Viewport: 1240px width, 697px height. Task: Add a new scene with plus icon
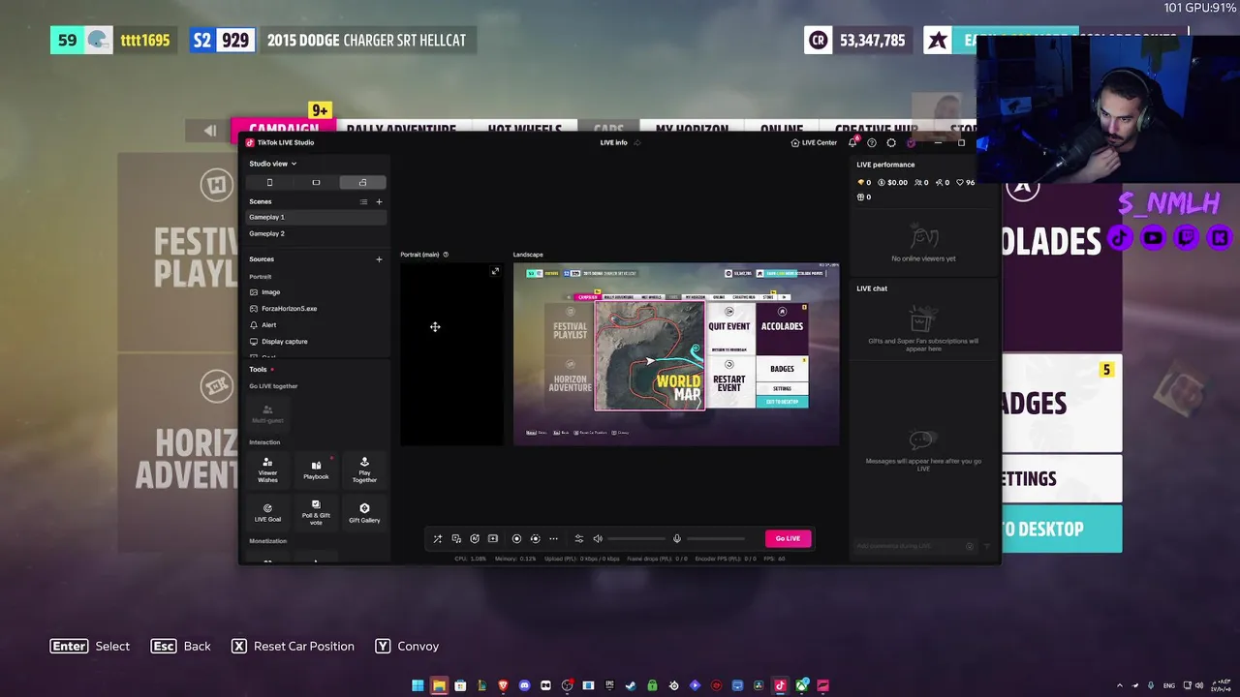[x=379, y=201]
